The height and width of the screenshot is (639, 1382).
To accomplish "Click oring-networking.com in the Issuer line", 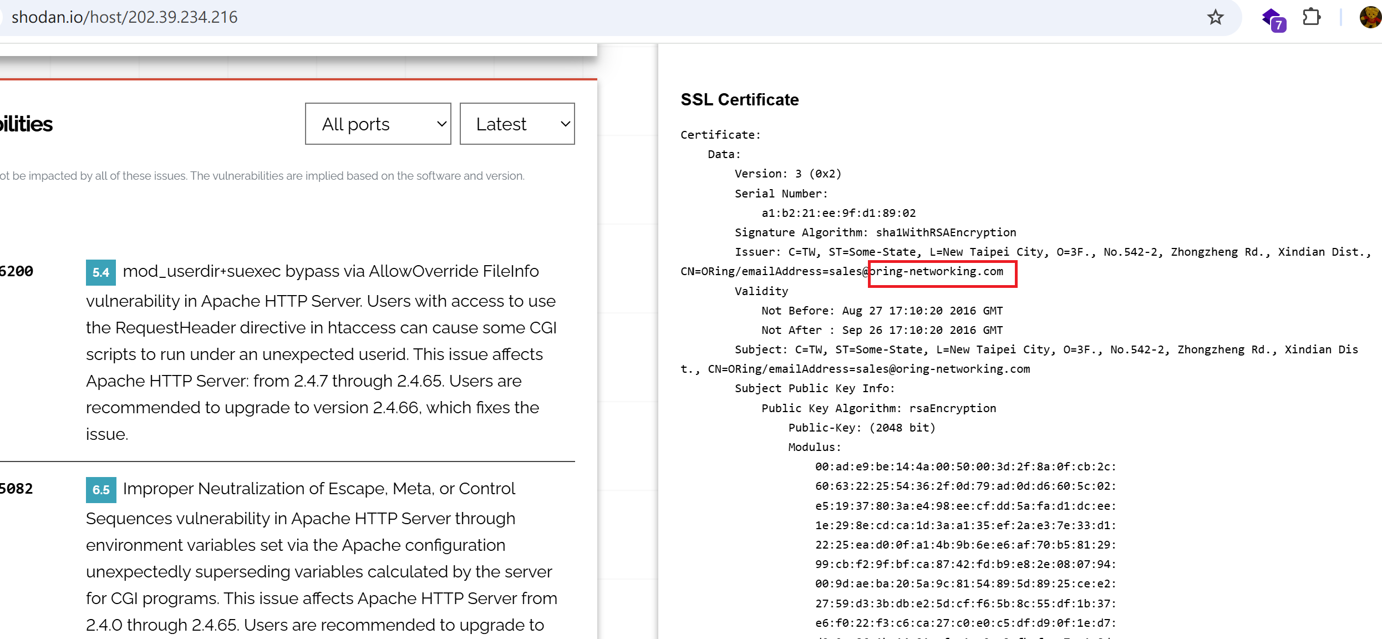I will coord(936,271).
